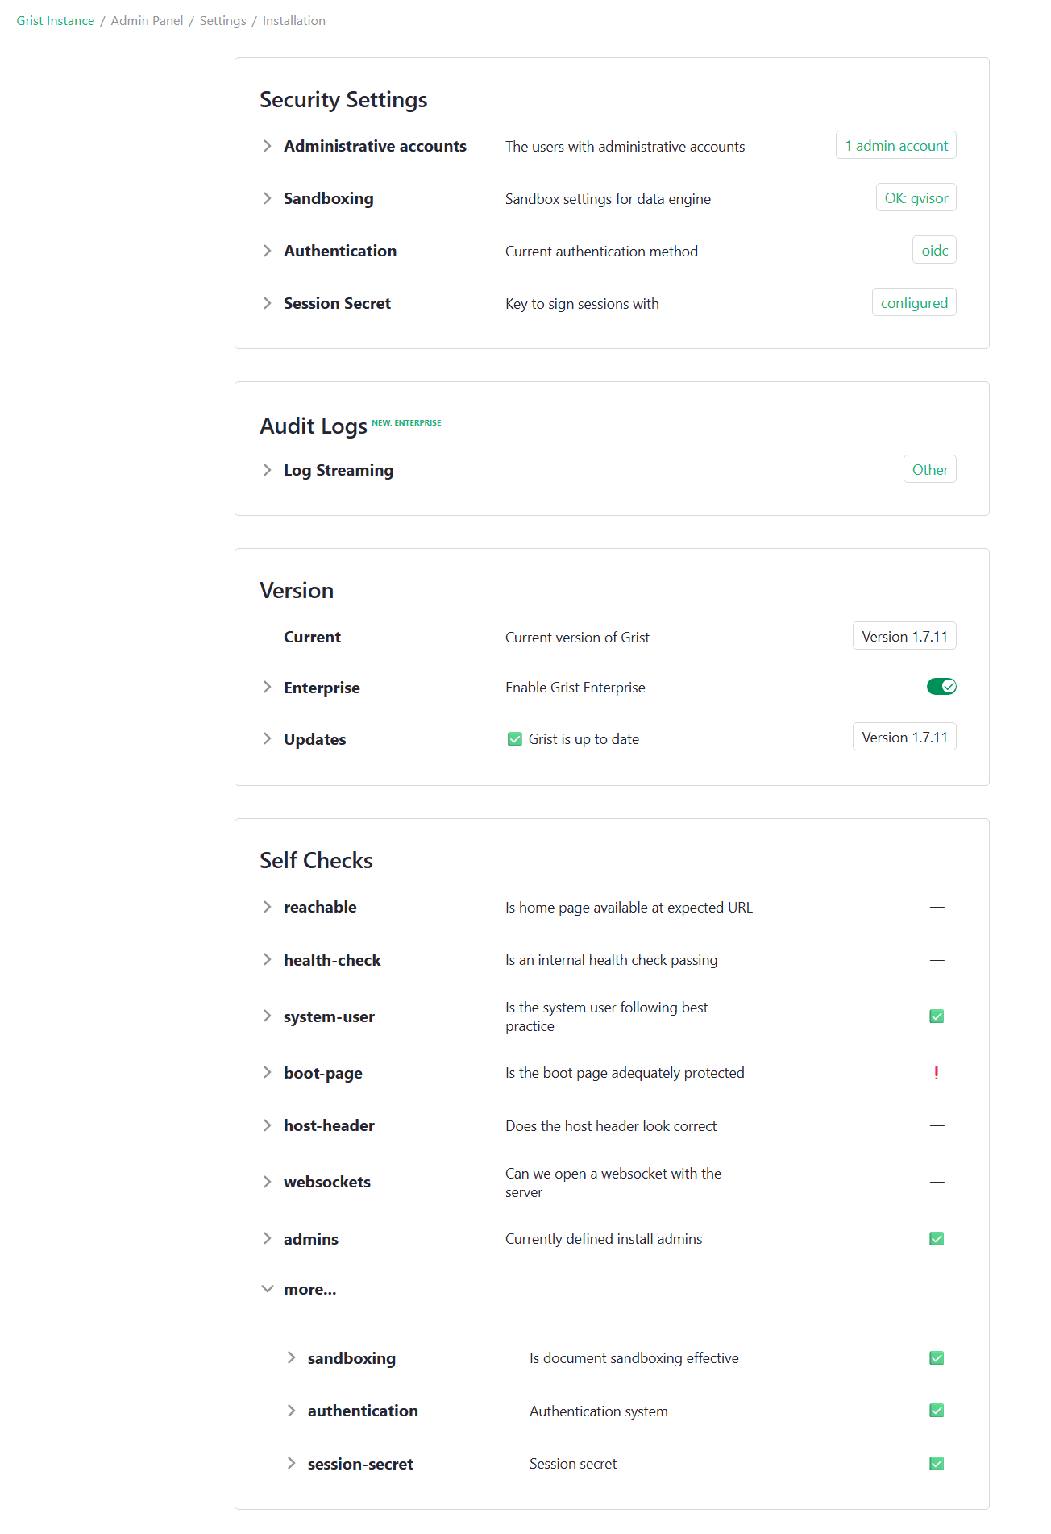Click the system-user green check status icon
The width and height of the screenshot is (1051, 1534).
(x=937, y=1016)
